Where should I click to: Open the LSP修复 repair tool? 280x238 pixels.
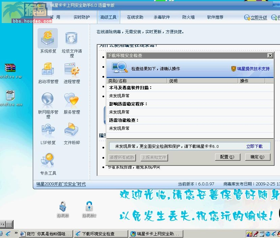tap(48, 134)
